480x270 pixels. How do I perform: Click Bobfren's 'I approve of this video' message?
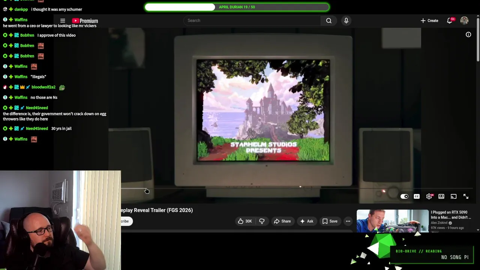click(57, 35)
